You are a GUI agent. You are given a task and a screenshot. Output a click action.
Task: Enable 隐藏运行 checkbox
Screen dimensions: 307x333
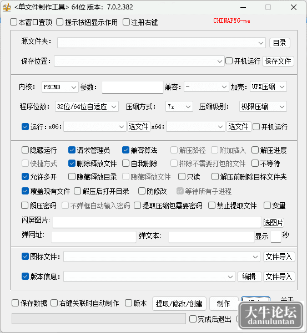coord(26,150)
